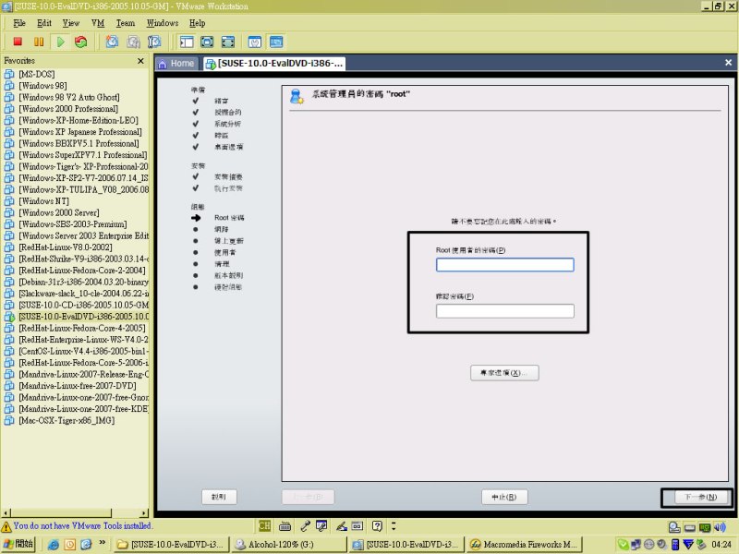Click the abort (R) button
The image size is (739, 554).
pos(504,497)
